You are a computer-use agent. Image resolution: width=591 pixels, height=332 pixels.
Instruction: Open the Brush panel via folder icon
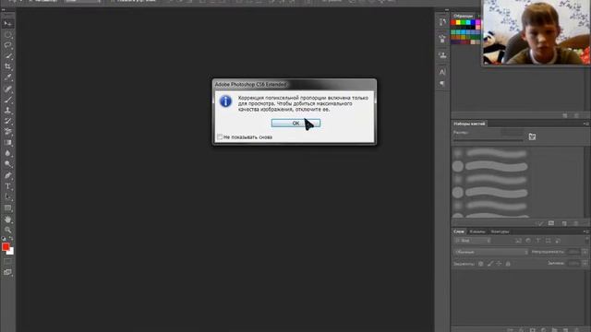[x=532, y=136]
